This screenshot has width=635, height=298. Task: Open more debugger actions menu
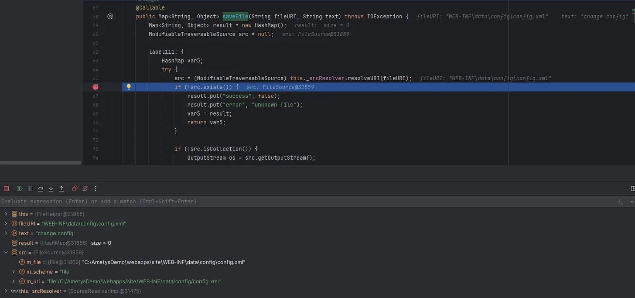(96, 188)
